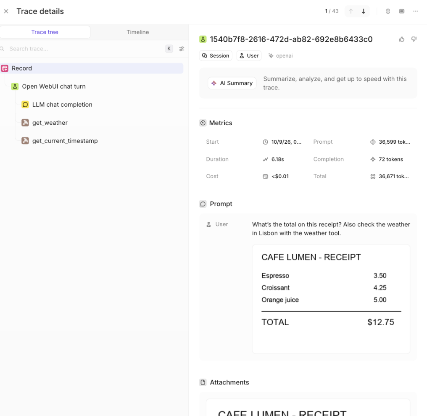Select Open WebUI chat turn node

54,87
